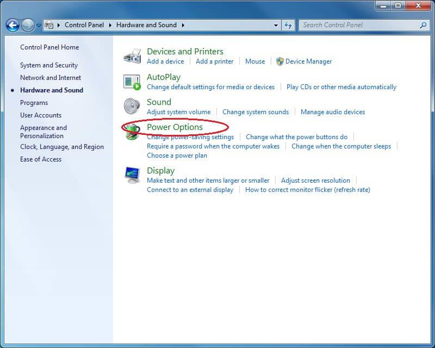Open Ease of Access category

point(41,159)
